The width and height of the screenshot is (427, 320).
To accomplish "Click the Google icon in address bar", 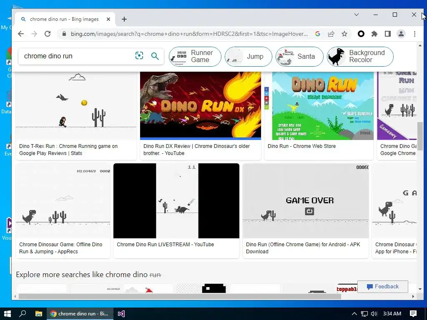I will pos(317,34).
